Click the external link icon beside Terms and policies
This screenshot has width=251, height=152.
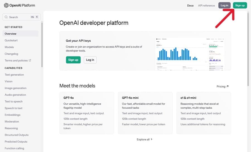pos(30,61)
